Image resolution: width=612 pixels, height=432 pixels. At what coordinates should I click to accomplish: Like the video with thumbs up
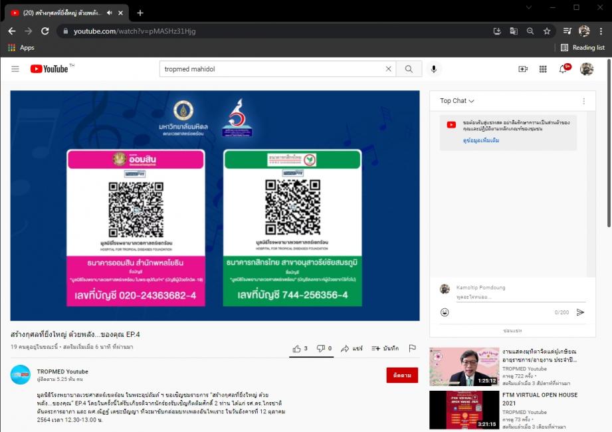[x=300, y=348]
